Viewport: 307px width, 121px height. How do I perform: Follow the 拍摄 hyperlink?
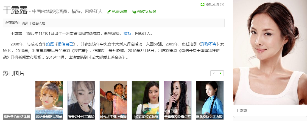click(x=50, y=44)
